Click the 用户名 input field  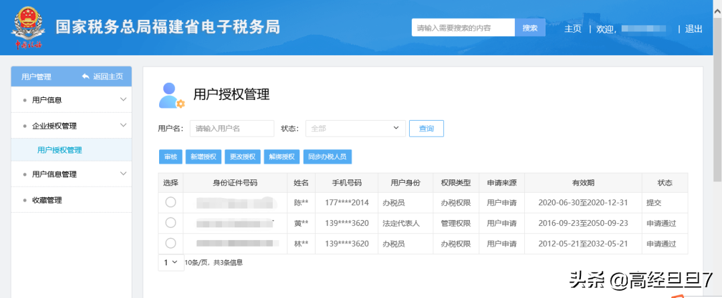[x=232, y=129]
